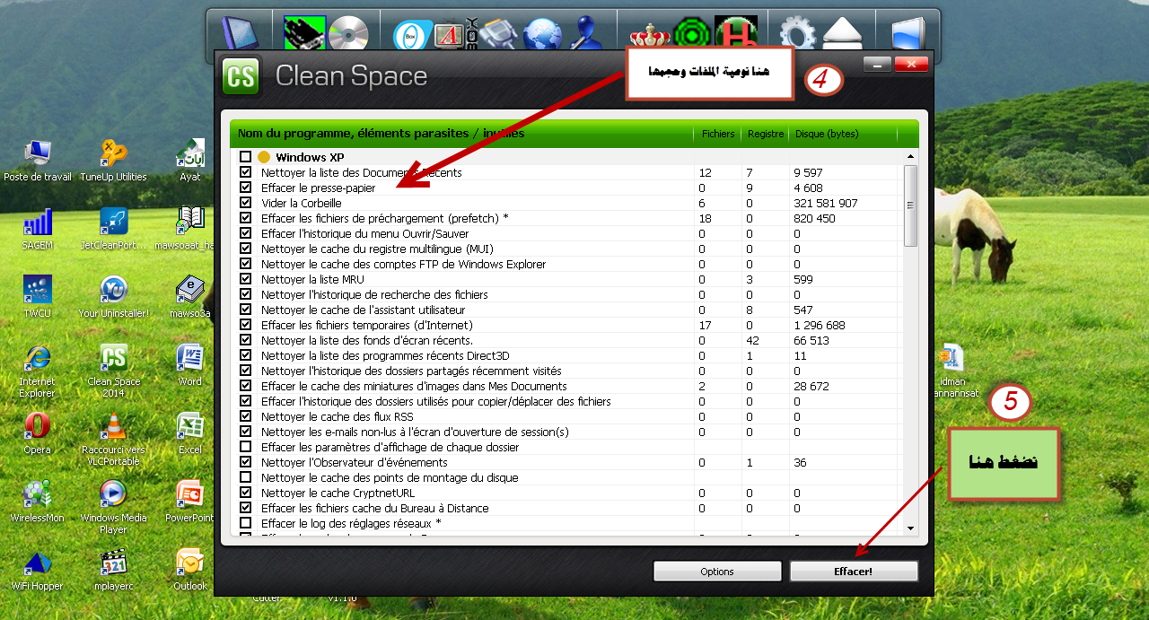Launch Opera browser from desktop
The image size is (1149, 620).
point(37,427)
